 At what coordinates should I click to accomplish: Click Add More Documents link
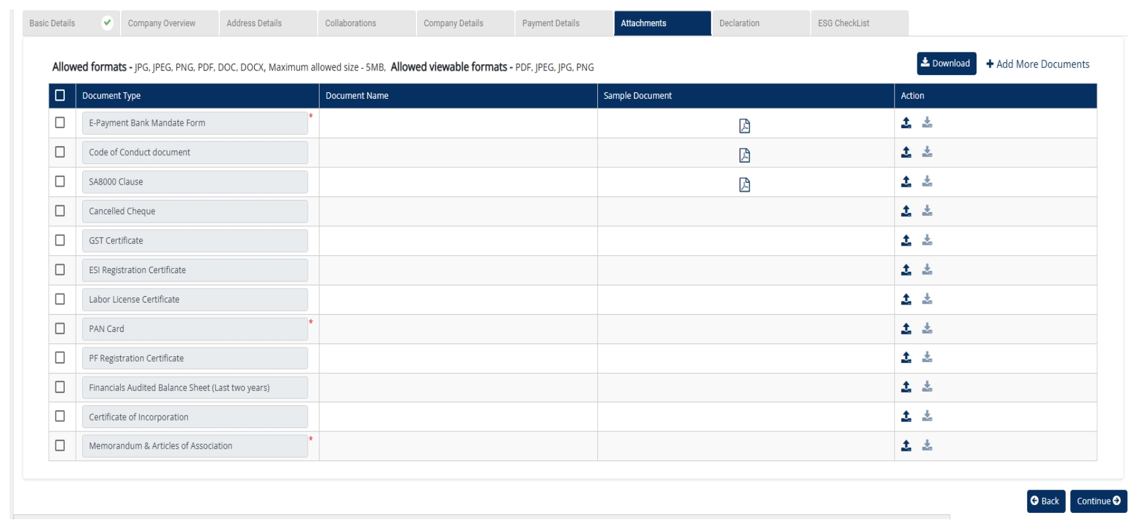[1037, 64]
